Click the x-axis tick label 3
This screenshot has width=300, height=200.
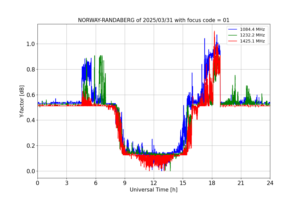pyautogui.click(x=66, y=183)
